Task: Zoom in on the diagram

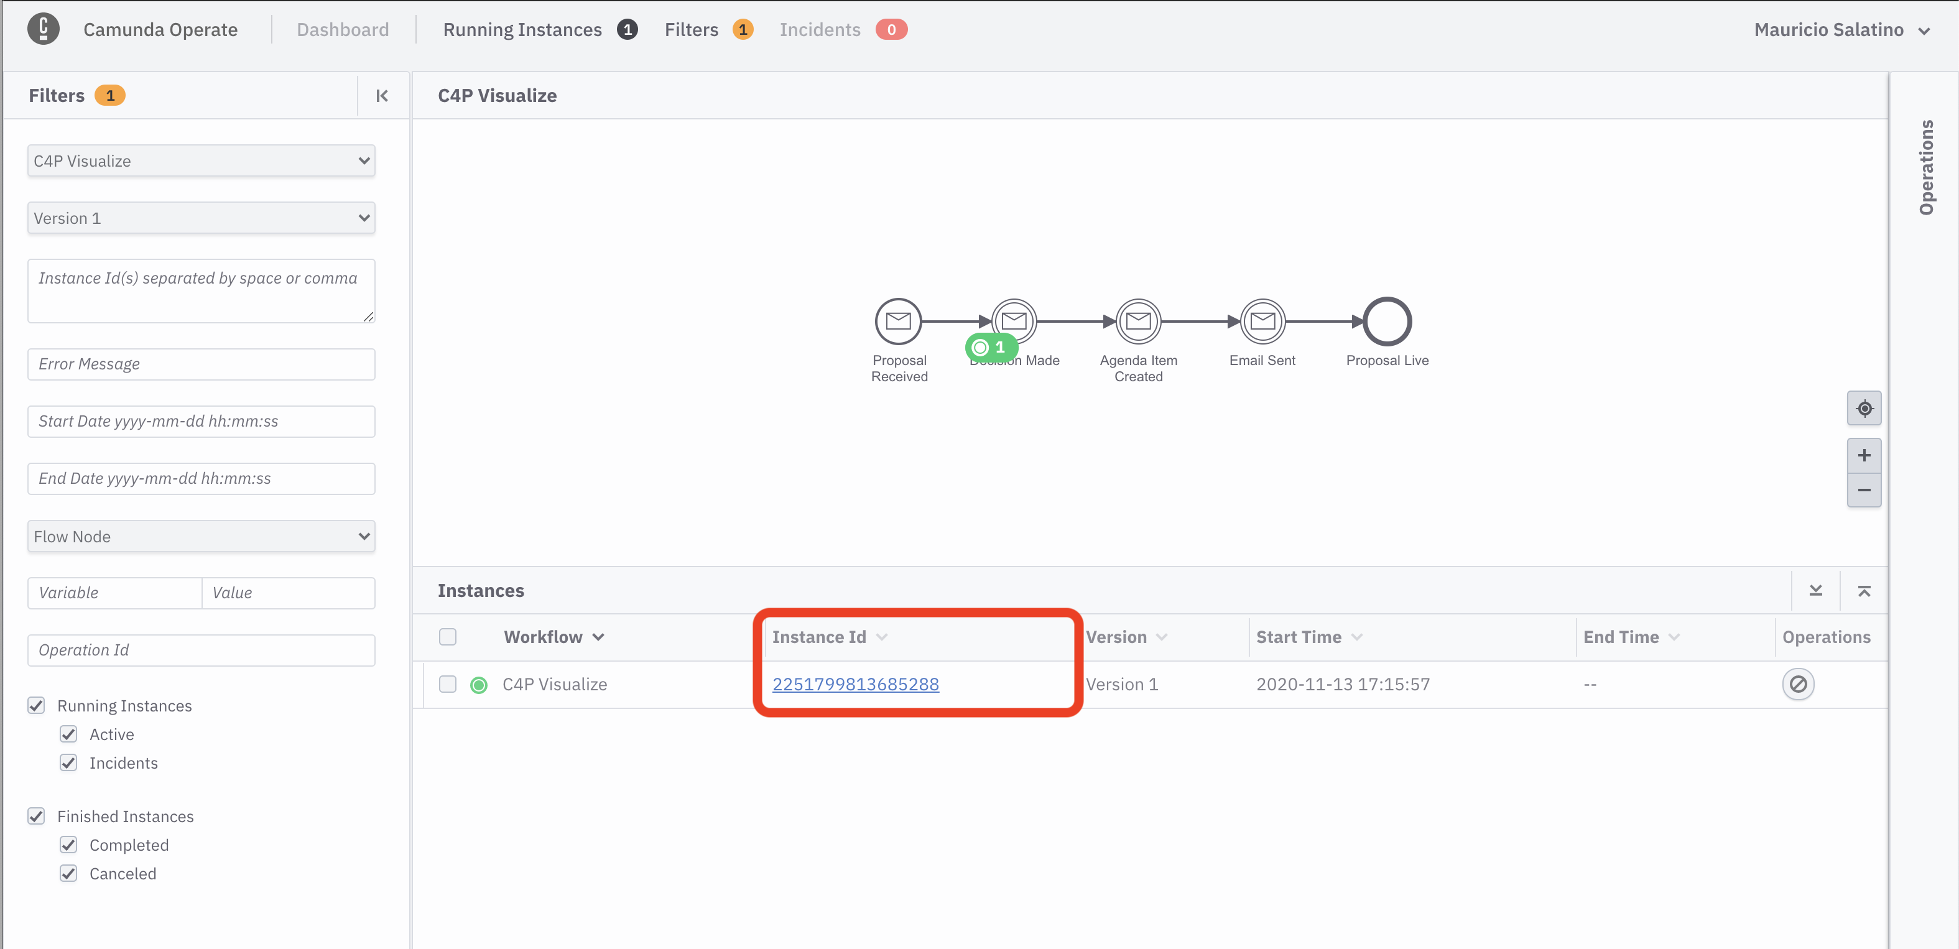Action: click(x=1864, y=455)
